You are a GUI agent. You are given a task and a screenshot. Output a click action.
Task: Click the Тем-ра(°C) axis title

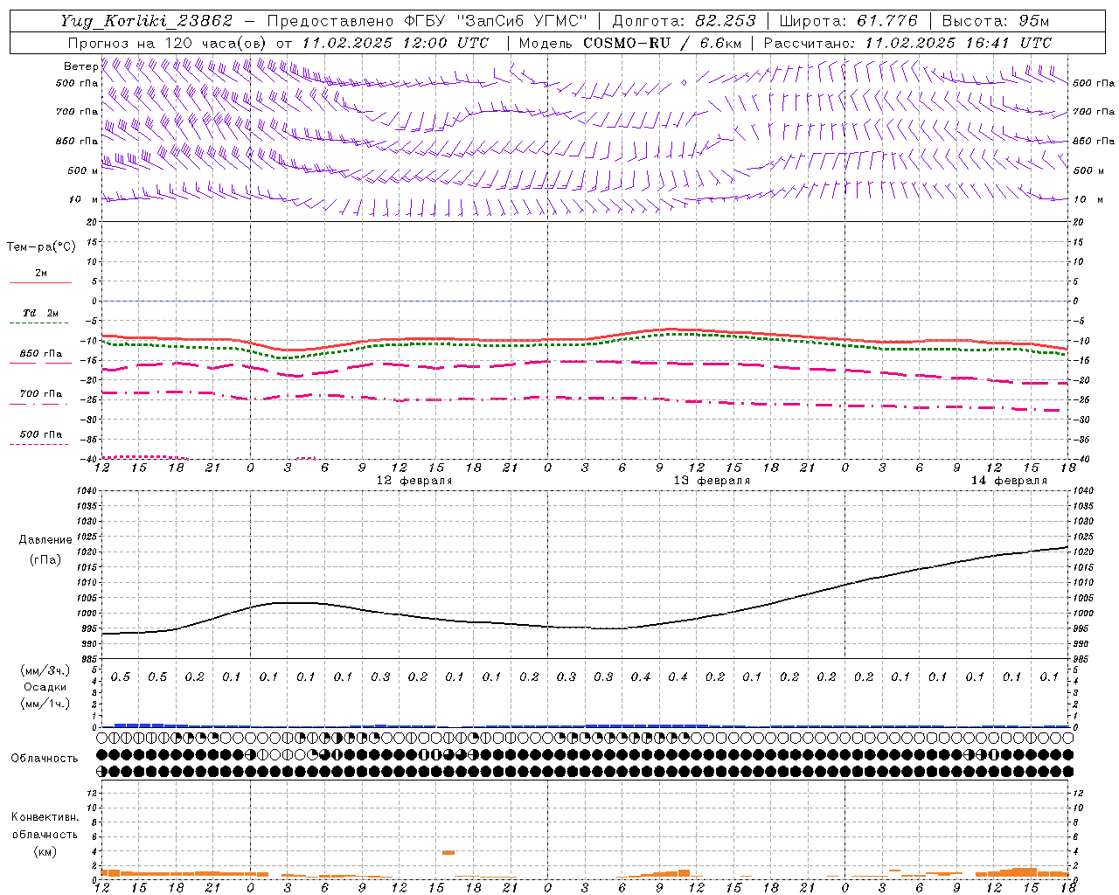(41, 247)
